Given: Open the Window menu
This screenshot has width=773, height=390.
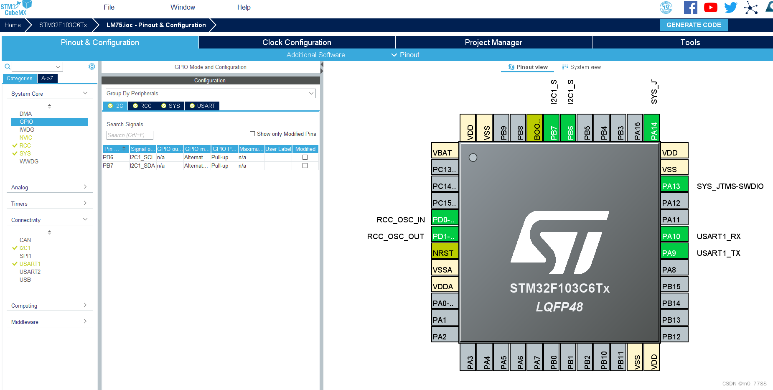Looking at the screenshot, I should (x=182, y=7).
